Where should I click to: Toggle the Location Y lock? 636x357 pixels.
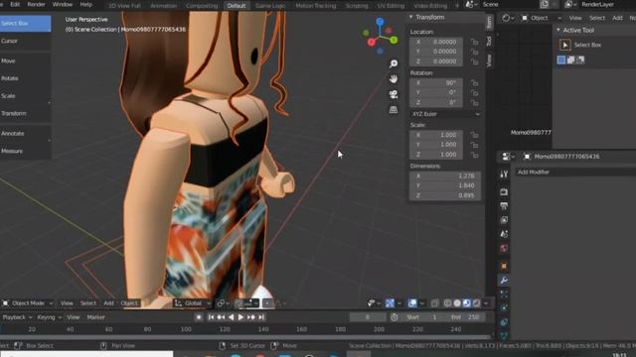(474, 52)
